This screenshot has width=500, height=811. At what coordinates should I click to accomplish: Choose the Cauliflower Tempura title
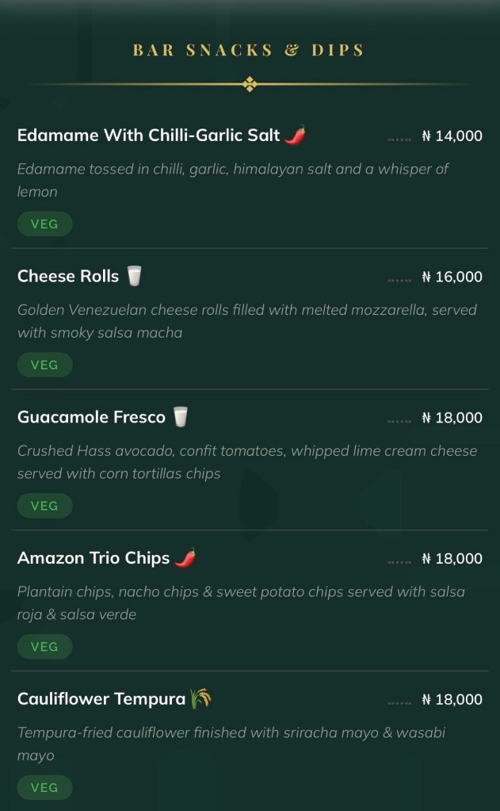[x=101, y=699]
